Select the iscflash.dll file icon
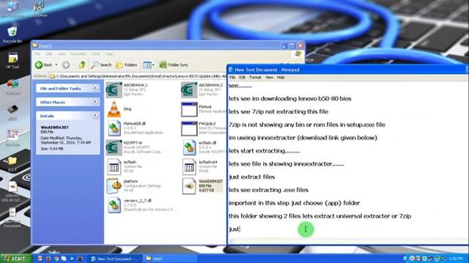 click(189, 148)
